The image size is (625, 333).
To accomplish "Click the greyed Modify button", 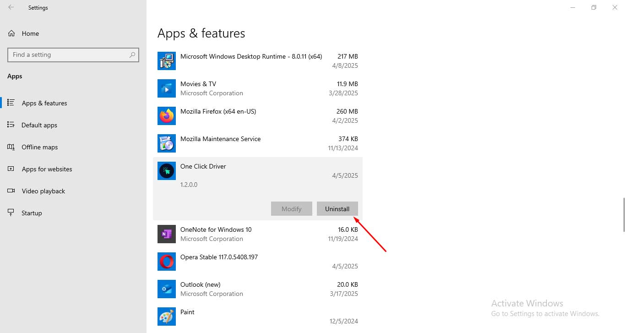I will coord(291,209).
